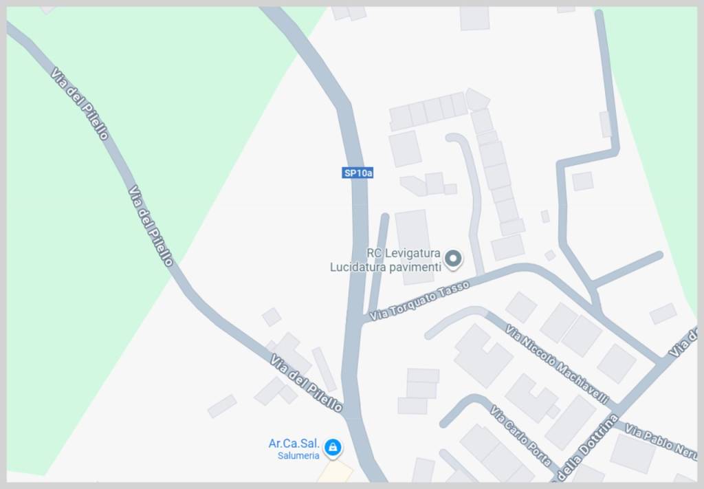The image size is (704, 489).
Task: Click the Via Pablo Neruda street label
Action: pos(661,442)
